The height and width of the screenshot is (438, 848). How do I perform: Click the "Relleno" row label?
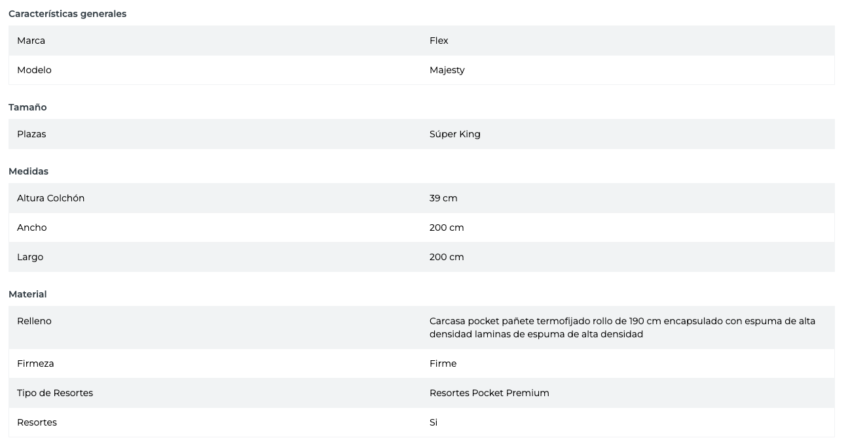pos(34,321)
